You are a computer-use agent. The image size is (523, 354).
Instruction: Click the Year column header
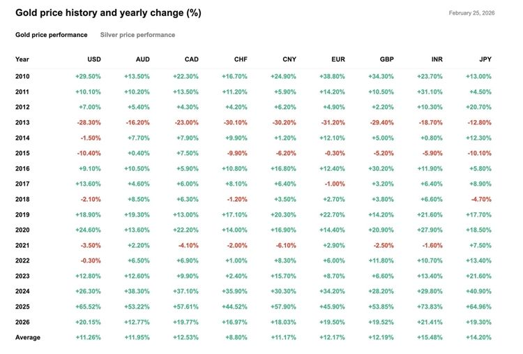22,59
